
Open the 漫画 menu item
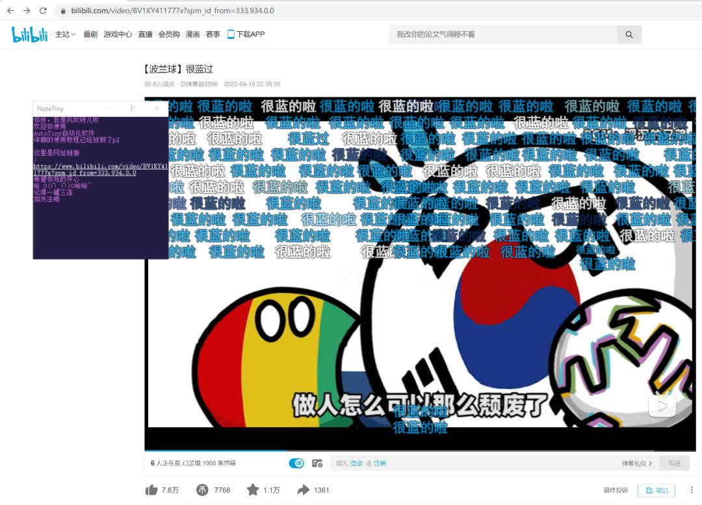pos(192,34)
